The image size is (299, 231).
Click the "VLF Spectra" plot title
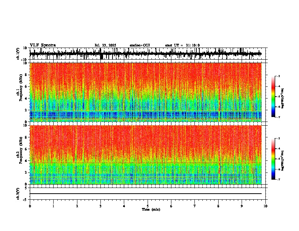point(43,45)
